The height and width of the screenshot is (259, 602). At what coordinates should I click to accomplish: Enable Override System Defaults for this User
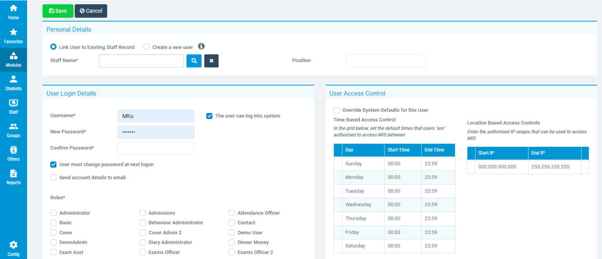point(336,110)
